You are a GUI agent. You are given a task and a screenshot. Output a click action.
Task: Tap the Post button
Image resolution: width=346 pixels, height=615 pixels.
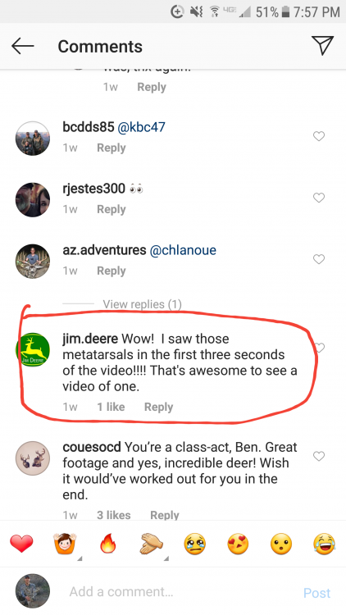[x=317, y=593]
